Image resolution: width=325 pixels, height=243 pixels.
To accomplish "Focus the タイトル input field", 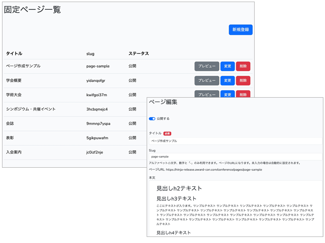I will click(235, 141).
